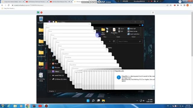Open Windows 11 taskbar Search
Image resolution: width=193 pixels, height=108 pixels.
pyautogui.click(x=93, y=101)
